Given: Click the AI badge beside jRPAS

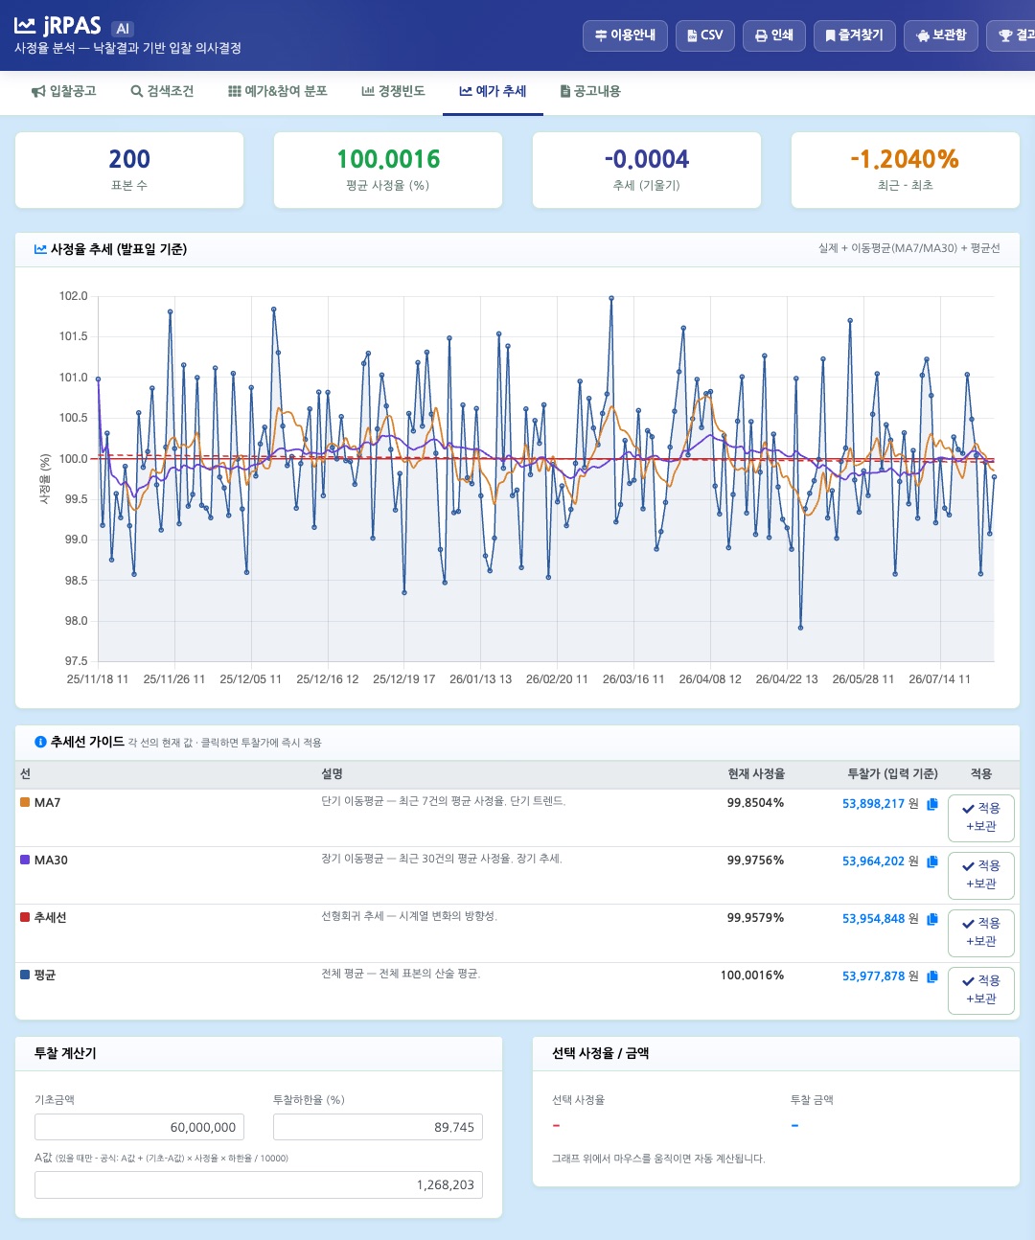Looking at the screenshot, I should [x=123, y=29].
